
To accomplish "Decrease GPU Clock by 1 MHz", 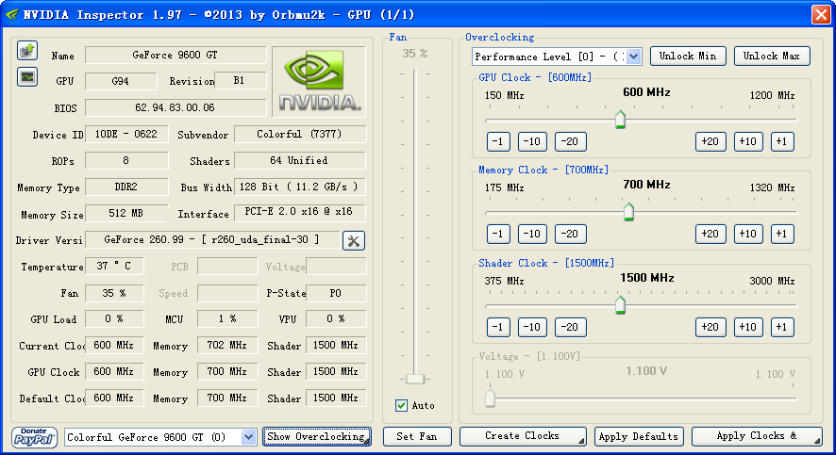I will [498, 141].
